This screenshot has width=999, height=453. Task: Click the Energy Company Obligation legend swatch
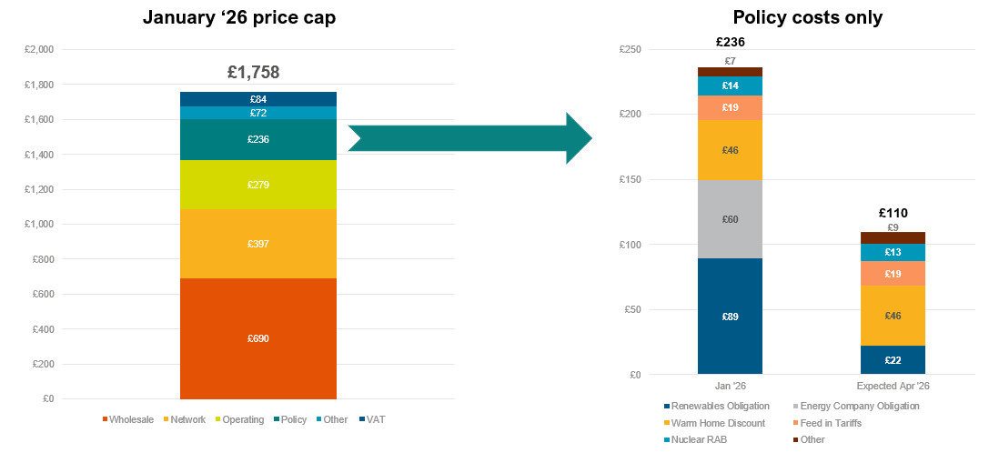[794, 406]
